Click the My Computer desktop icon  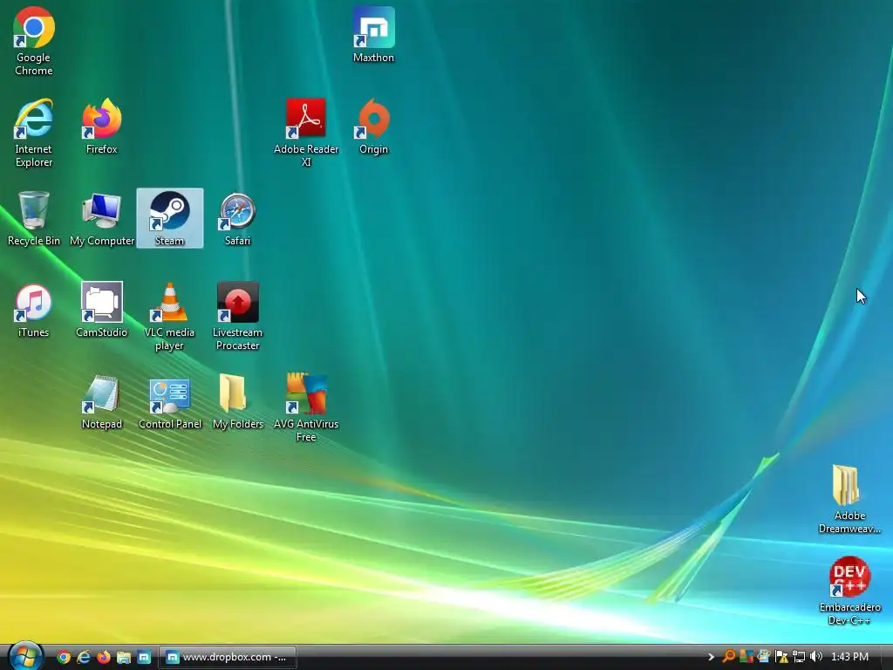(101, 217)
